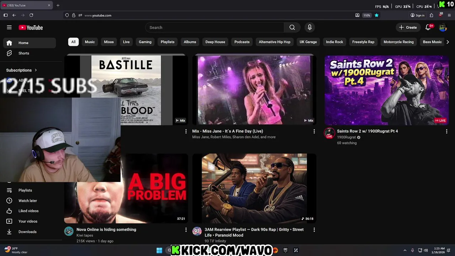
Task: Select the Deep House filter chip
Action: (x=215, y=42)
